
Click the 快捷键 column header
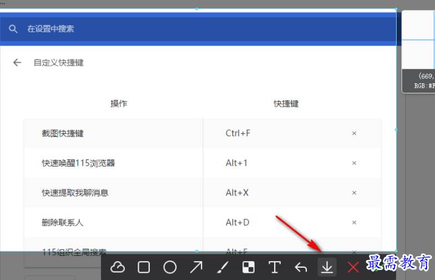point(286,103)
